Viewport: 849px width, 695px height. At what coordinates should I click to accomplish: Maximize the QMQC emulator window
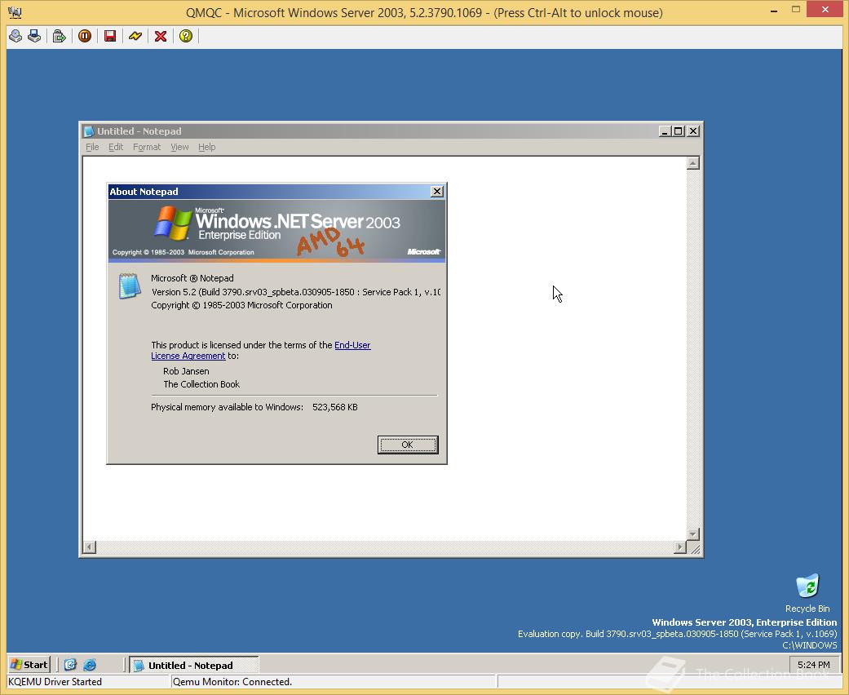[796, 9]
